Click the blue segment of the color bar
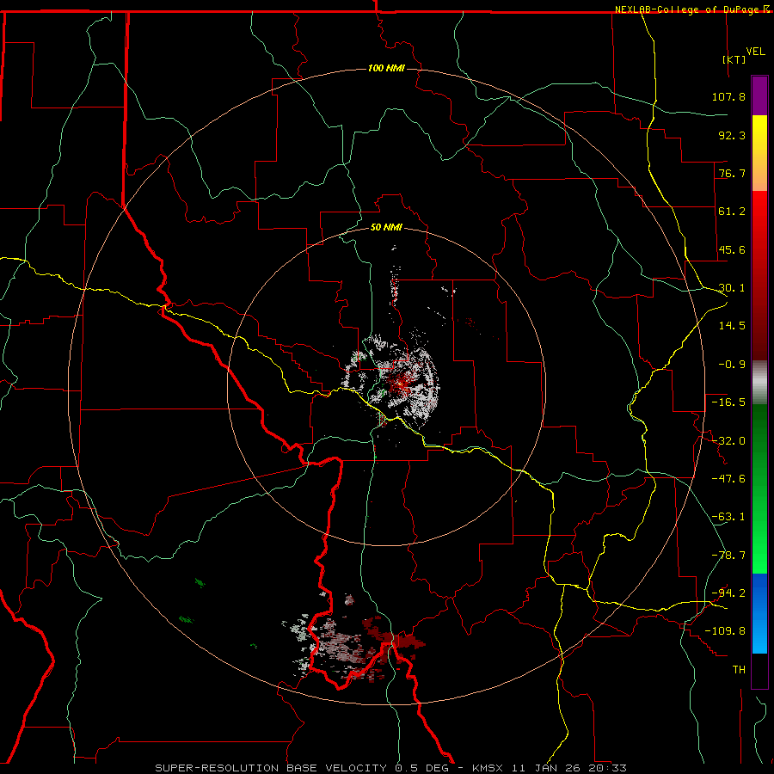The width and height of the screenshot is (774, 774). coord(759,613)
